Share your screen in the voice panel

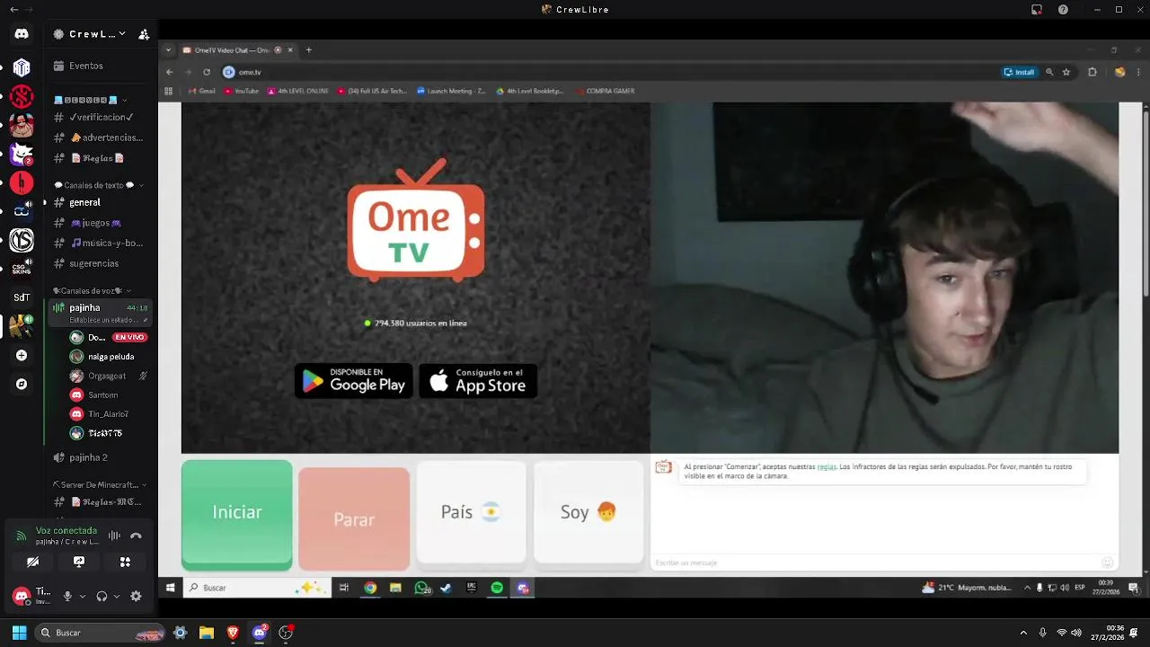pyautogui.click(x=79, y=562)
